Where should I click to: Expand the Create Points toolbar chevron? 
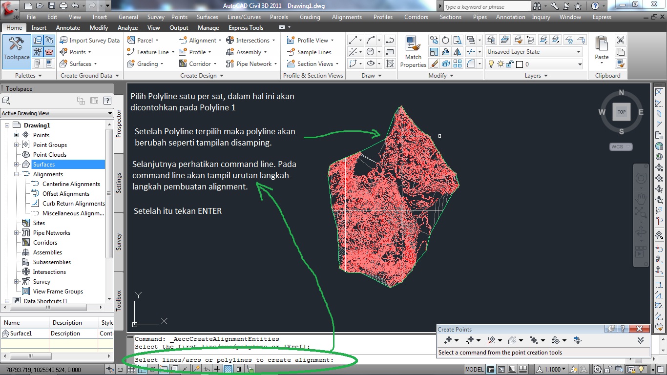point(641,340)
